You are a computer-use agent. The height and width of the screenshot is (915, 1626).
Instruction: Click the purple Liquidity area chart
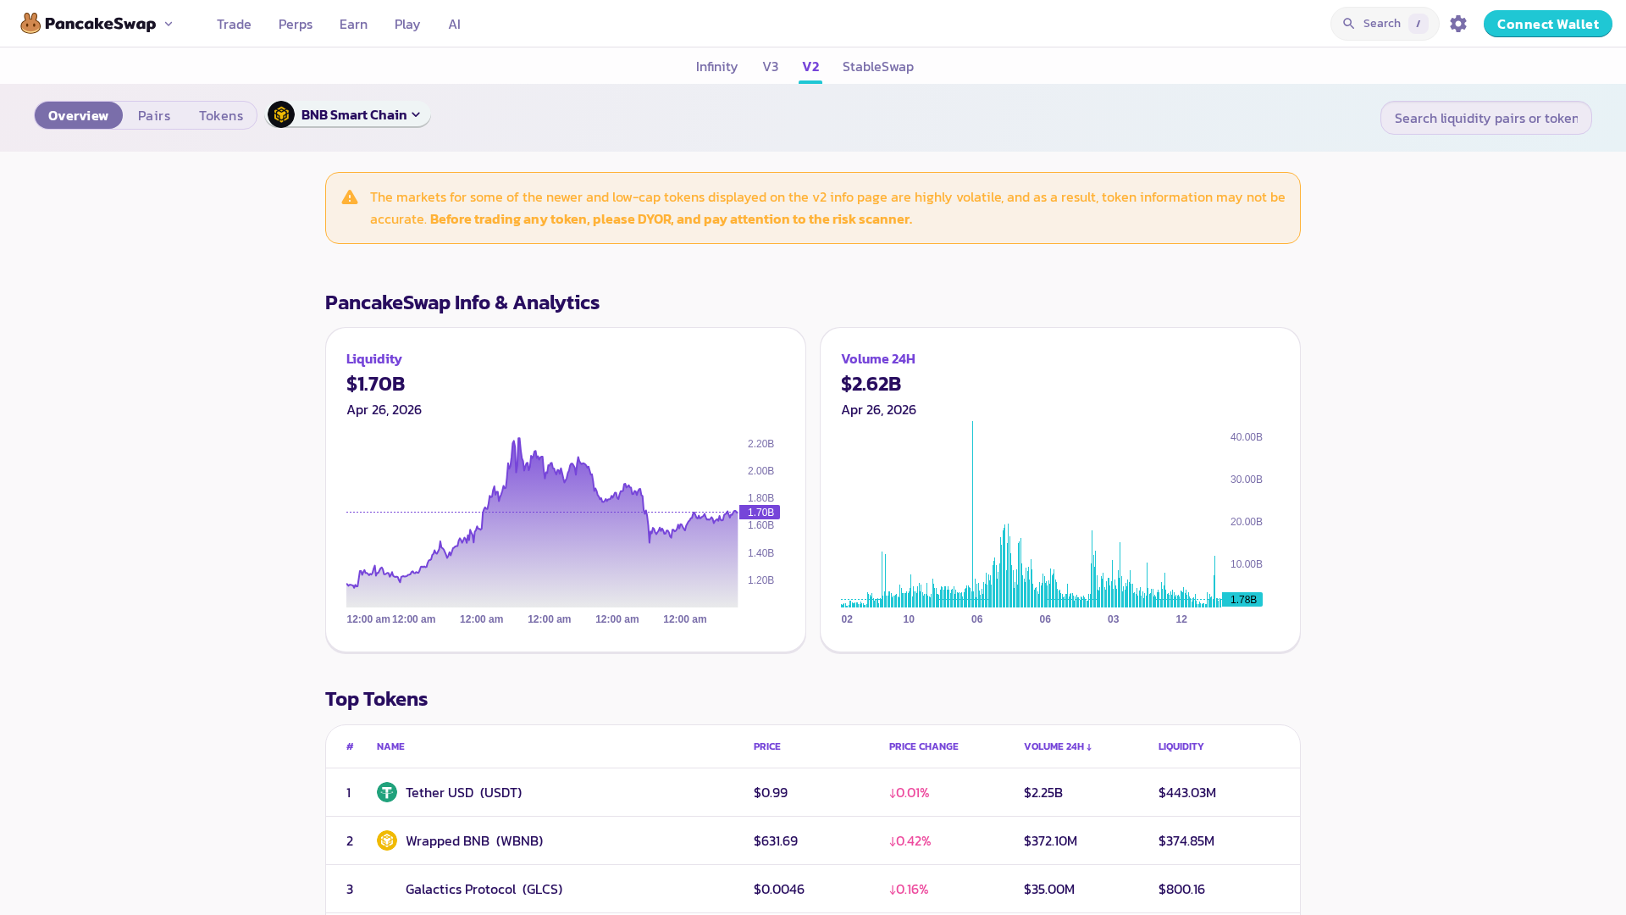542,523
